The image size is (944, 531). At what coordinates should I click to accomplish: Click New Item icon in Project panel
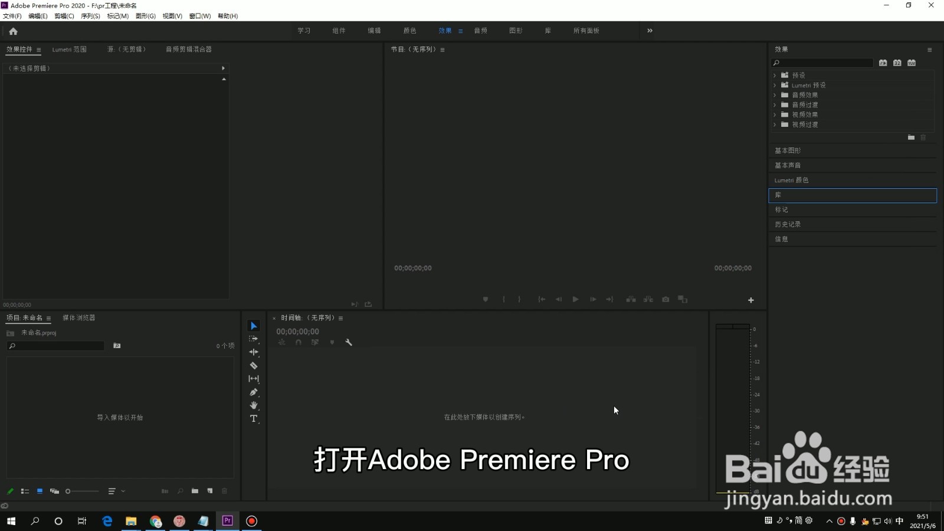[210, 491]
